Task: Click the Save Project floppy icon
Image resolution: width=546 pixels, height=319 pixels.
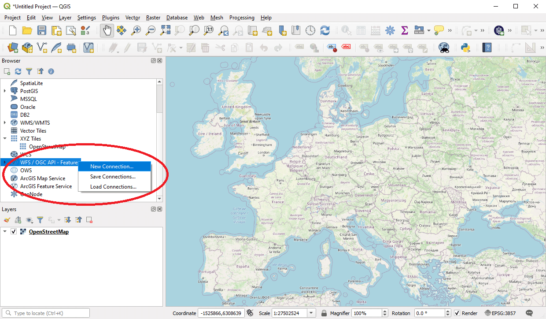Action: coord(41,30)
